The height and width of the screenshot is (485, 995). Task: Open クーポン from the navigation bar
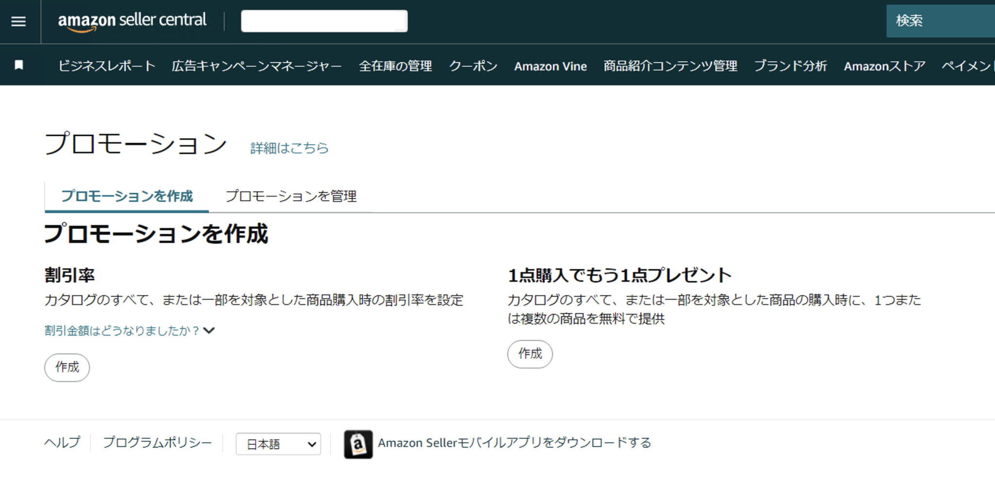click(x=473, y=66)
